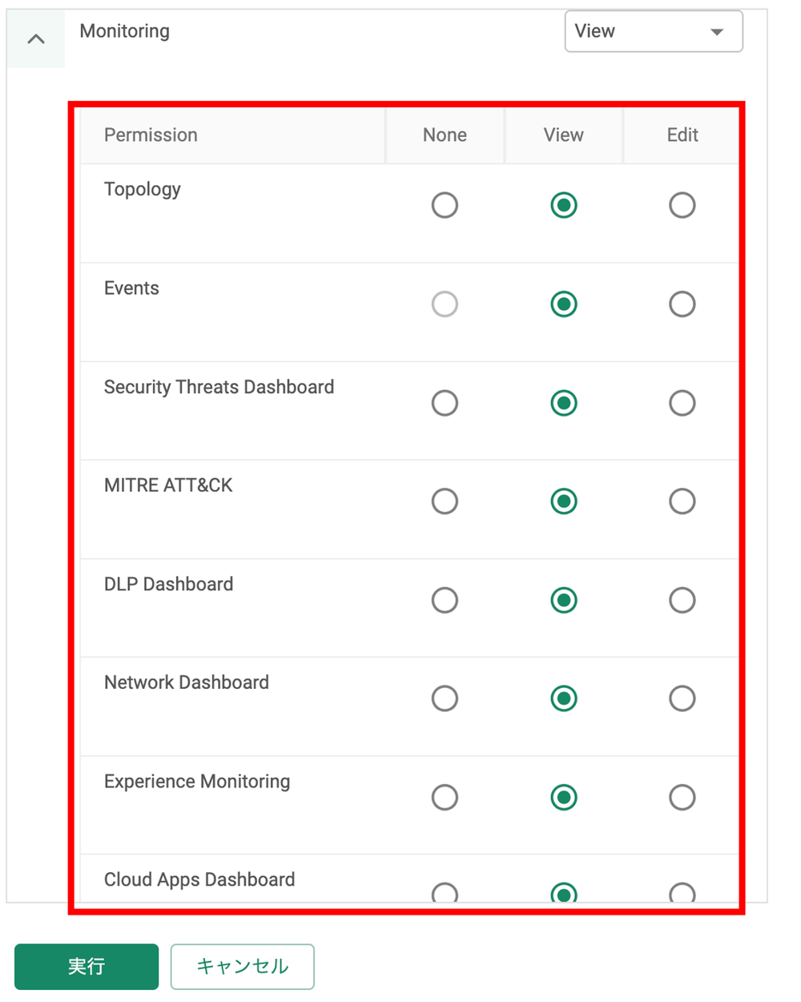The width and height of the screenshot is (801, 1002).
Task: Click the キャンセル button
Action: (242, 967)
